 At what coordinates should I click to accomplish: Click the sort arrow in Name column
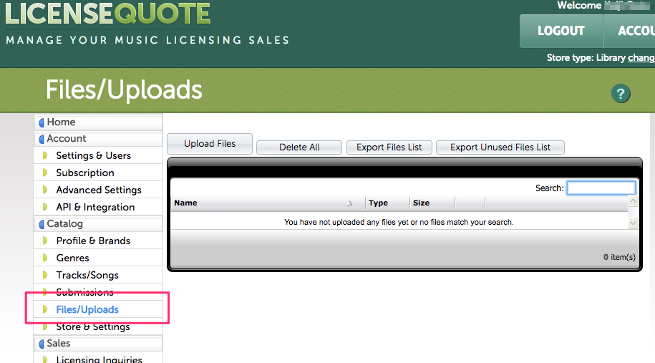click(349, 203)
